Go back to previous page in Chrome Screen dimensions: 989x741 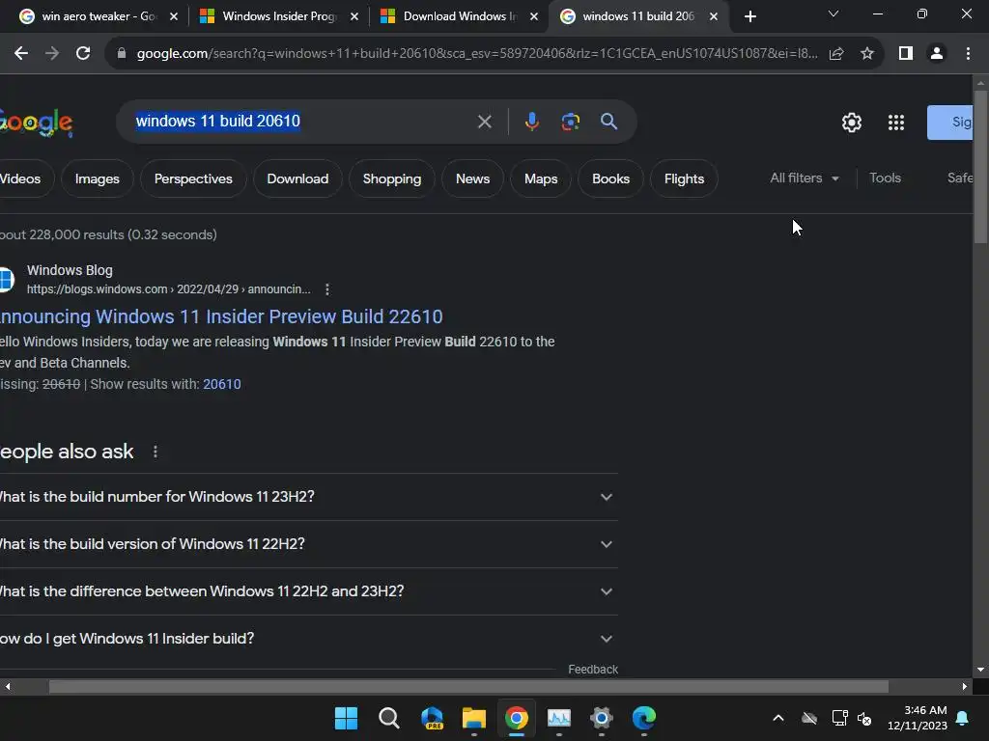tap(21, 54)
